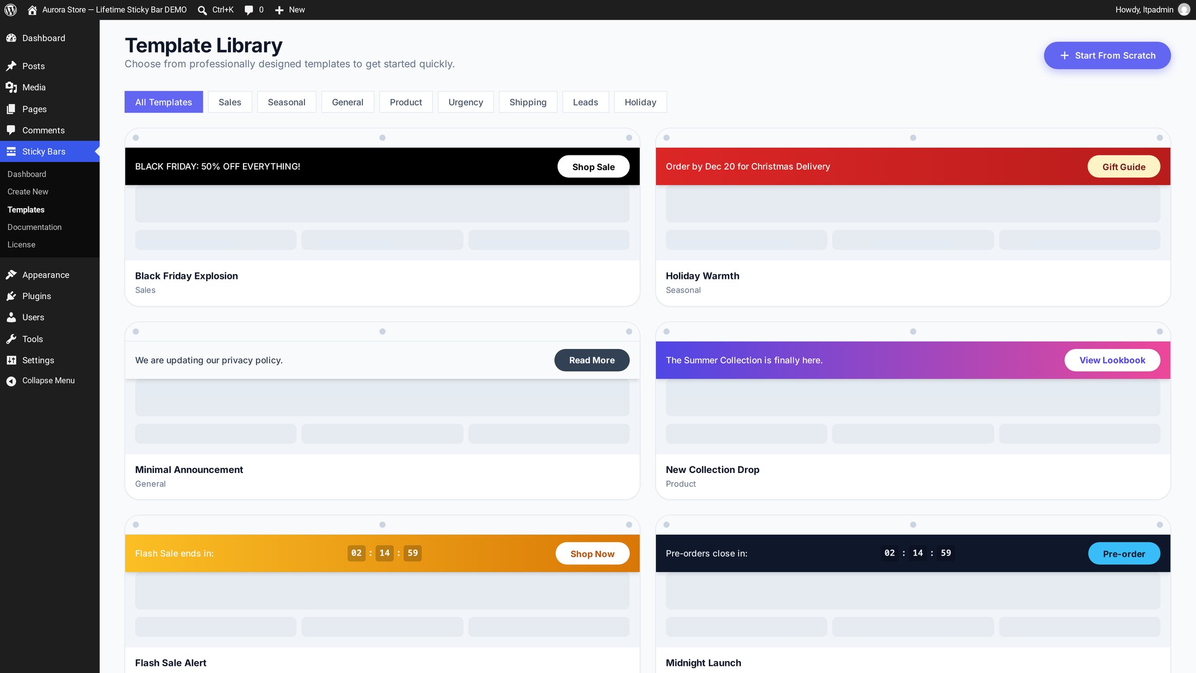Click the Sticky Bars menu icon
Viewport: 1196px width, 673px height.
point(11,151)
